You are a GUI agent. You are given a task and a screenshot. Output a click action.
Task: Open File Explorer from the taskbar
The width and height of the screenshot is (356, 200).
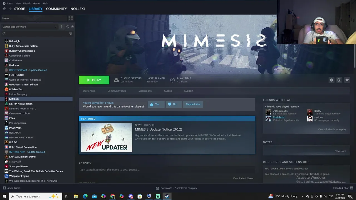pos(76,196)
